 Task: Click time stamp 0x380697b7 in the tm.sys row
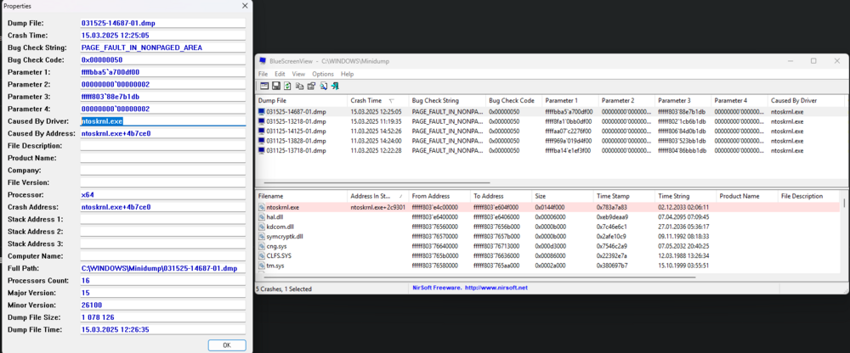(613, 266)
